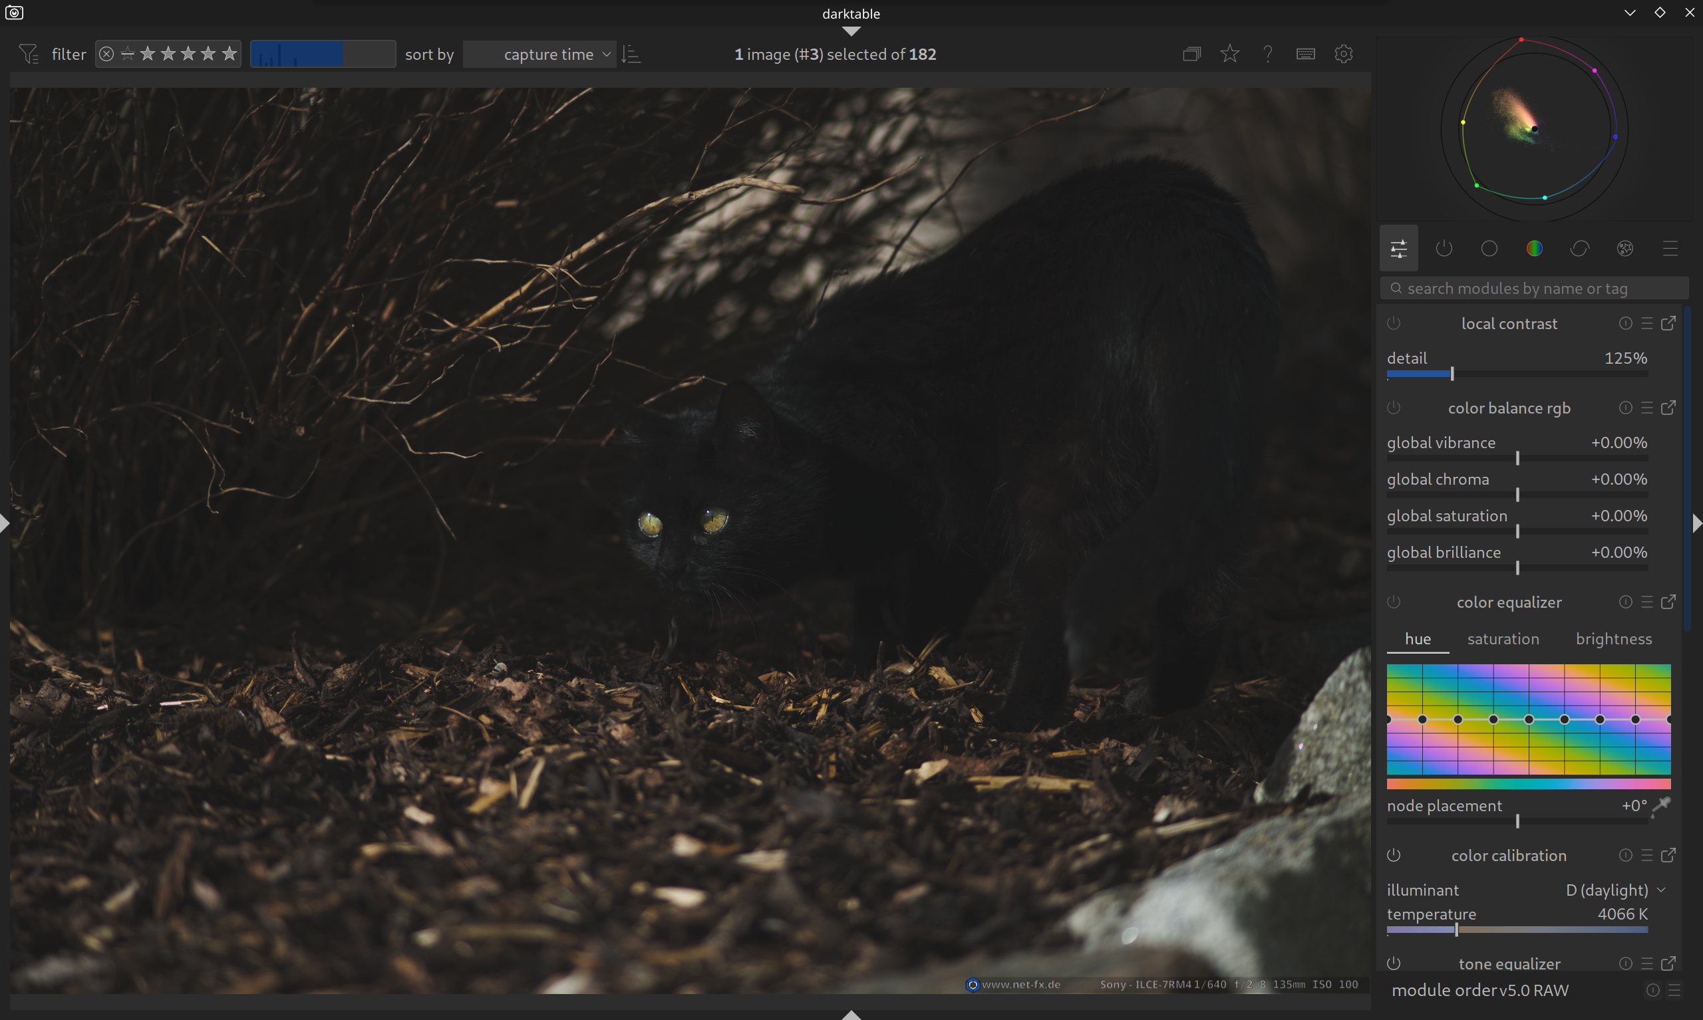Activate the node placement color picker
This screenshot has width=1703, height=1020.
point(1662,805)
